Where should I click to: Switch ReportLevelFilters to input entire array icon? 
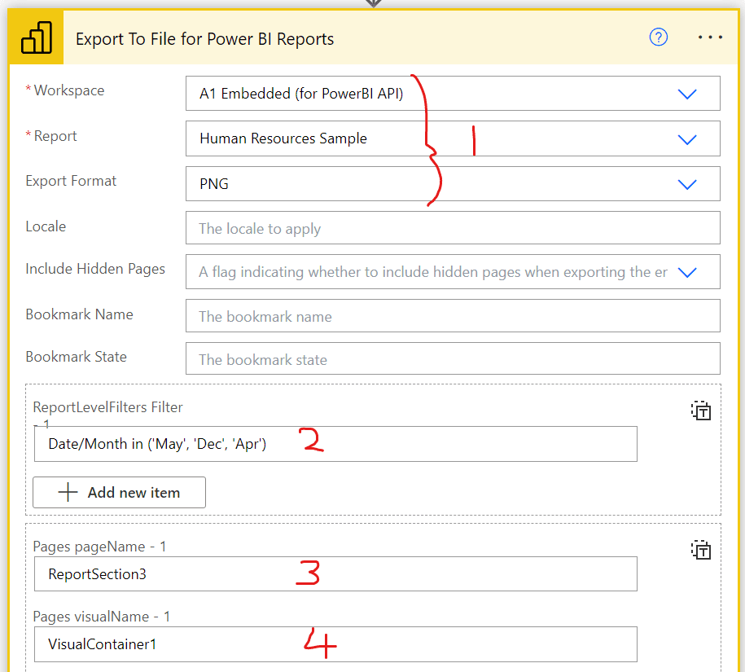point(700,411)
